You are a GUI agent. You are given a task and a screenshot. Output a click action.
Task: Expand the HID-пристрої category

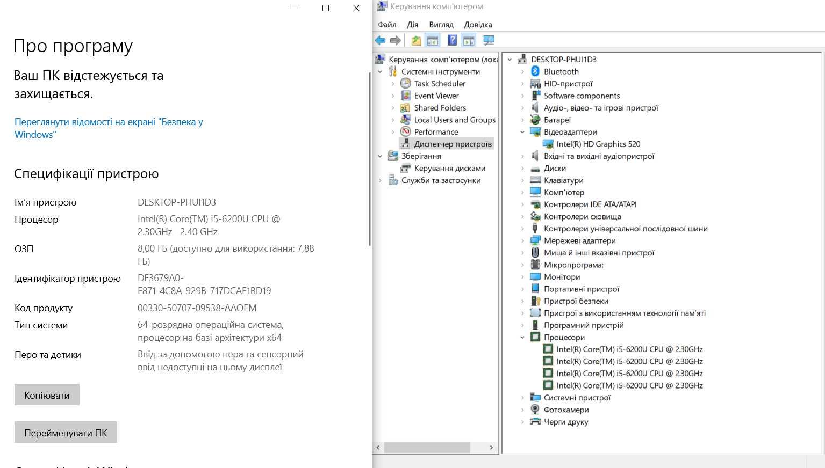[x=522, y=84]
